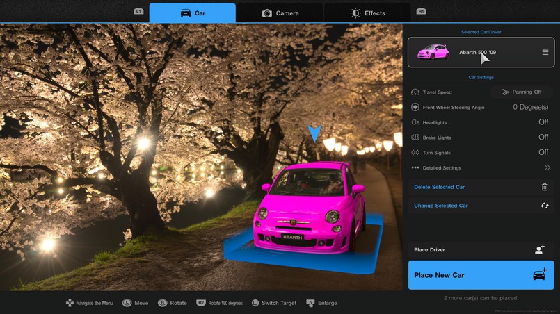Click the Turn Signals label
Viewport: 560px width, 314px height.
[x=436, y=153]
